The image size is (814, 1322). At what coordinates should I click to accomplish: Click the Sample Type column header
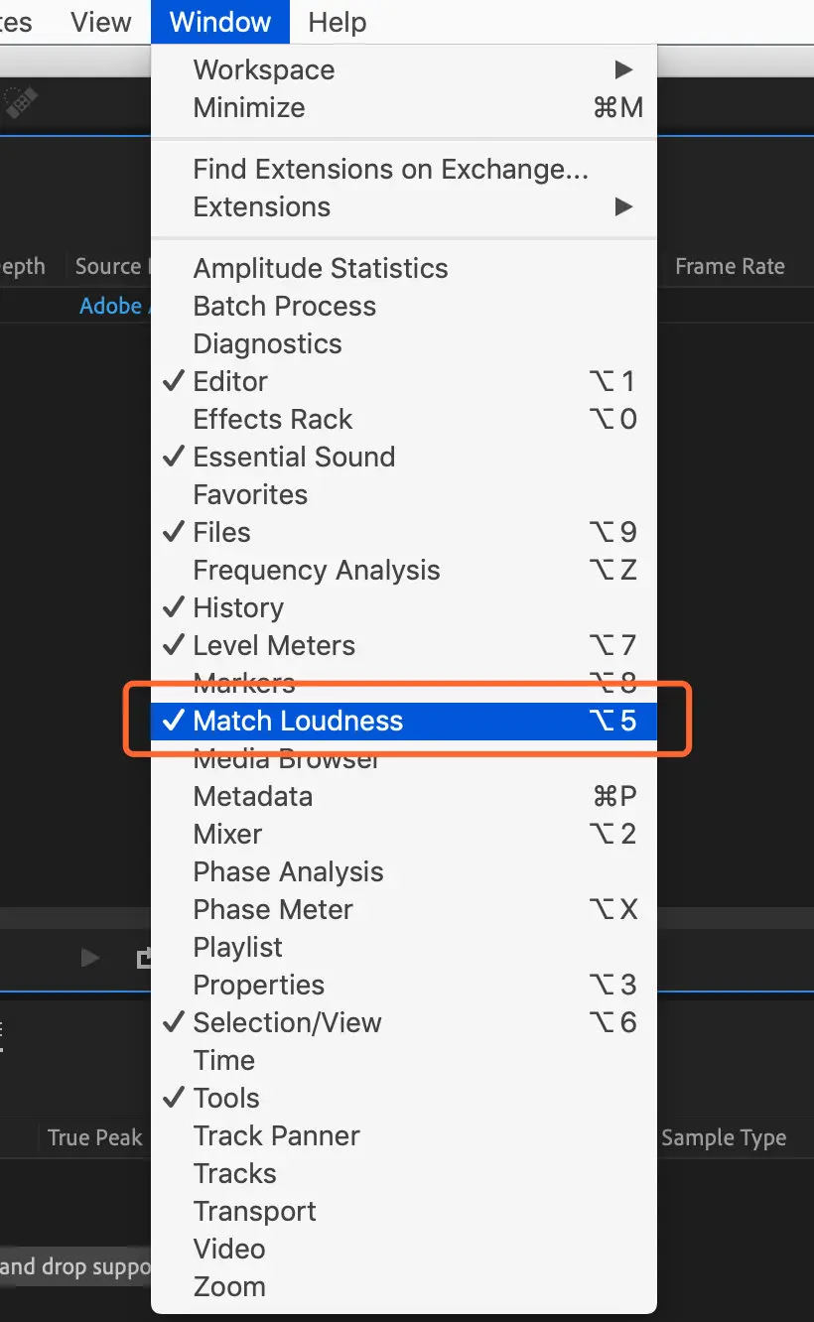coord(724,1138)
